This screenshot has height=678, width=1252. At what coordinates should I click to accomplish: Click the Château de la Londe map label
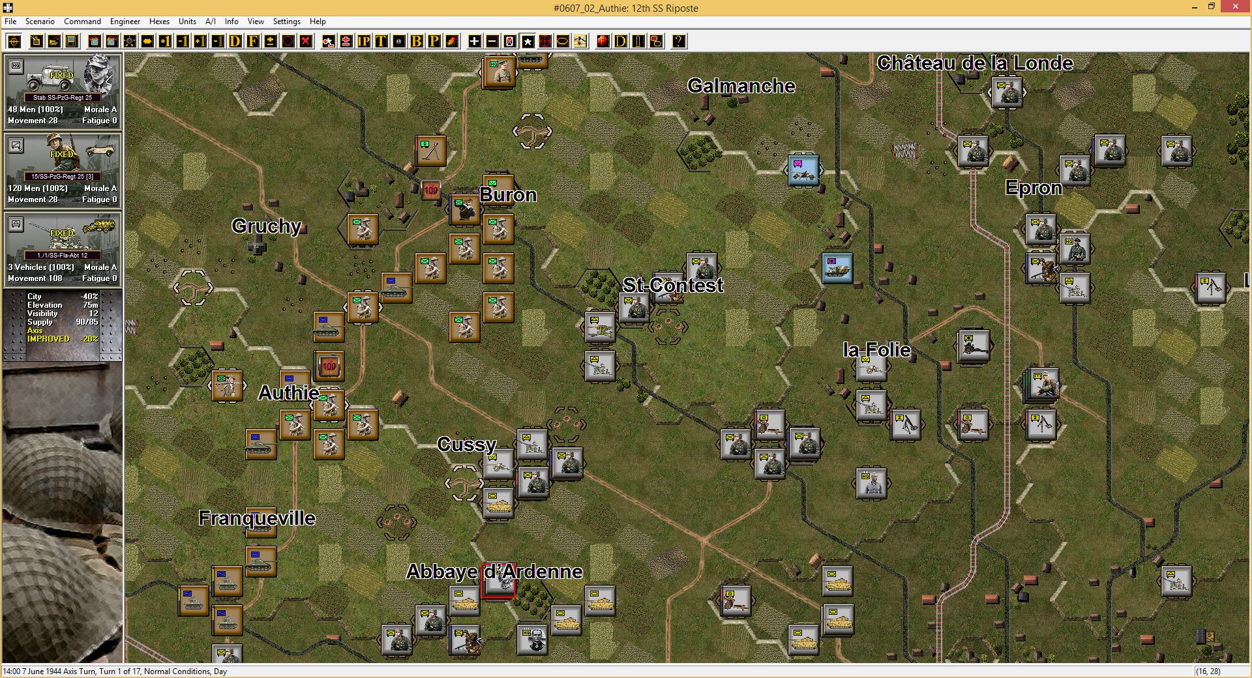[975, 63]
